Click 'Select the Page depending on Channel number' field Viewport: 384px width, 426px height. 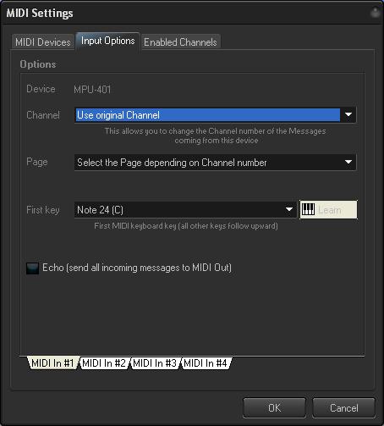[x=215, y=162]
